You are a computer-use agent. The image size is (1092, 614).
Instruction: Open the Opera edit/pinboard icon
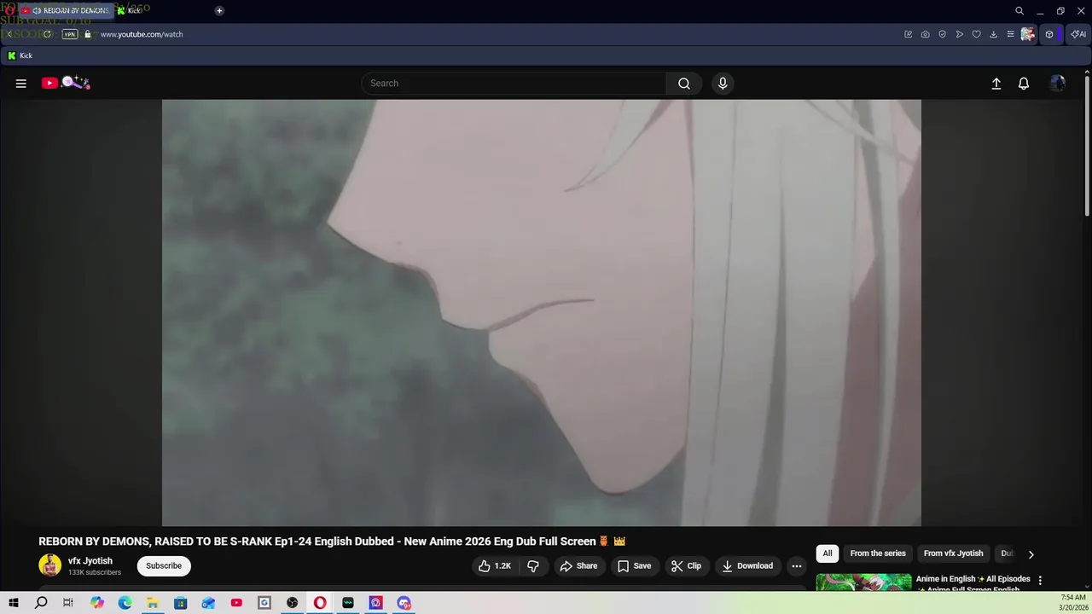[x=909, y=34]
